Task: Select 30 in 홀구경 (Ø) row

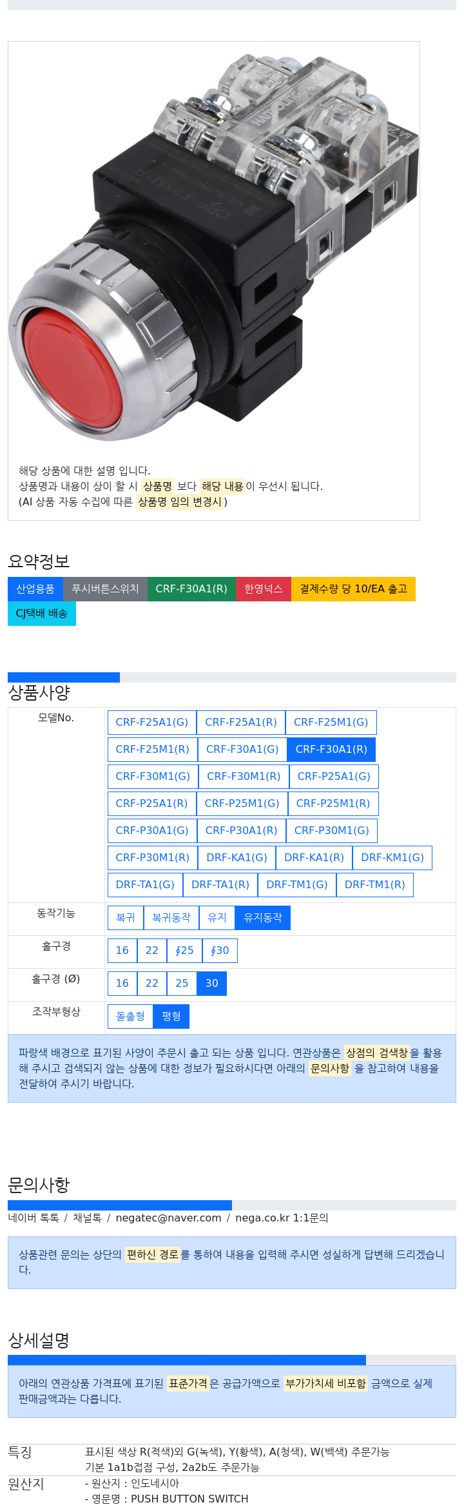Action: (x=212, y=984)
